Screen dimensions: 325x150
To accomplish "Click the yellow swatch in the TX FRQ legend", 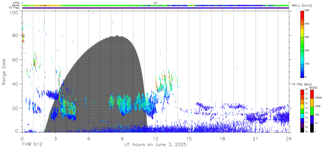I will click(302, 106).
